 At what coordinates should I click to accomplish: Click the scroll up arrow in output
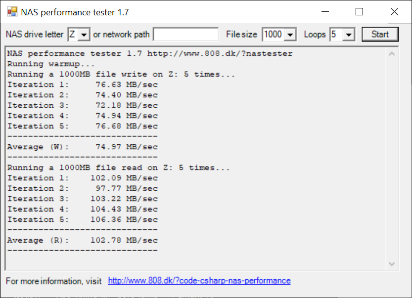click(x=392, y=54)
